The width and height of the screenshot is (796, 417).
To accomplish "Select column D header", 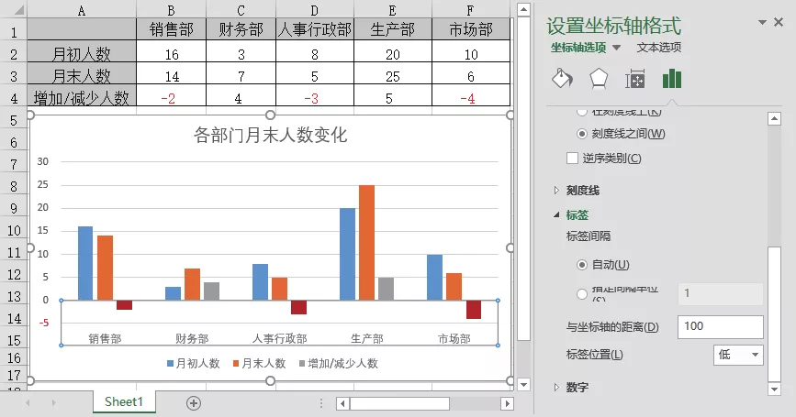I will [315, 10].
